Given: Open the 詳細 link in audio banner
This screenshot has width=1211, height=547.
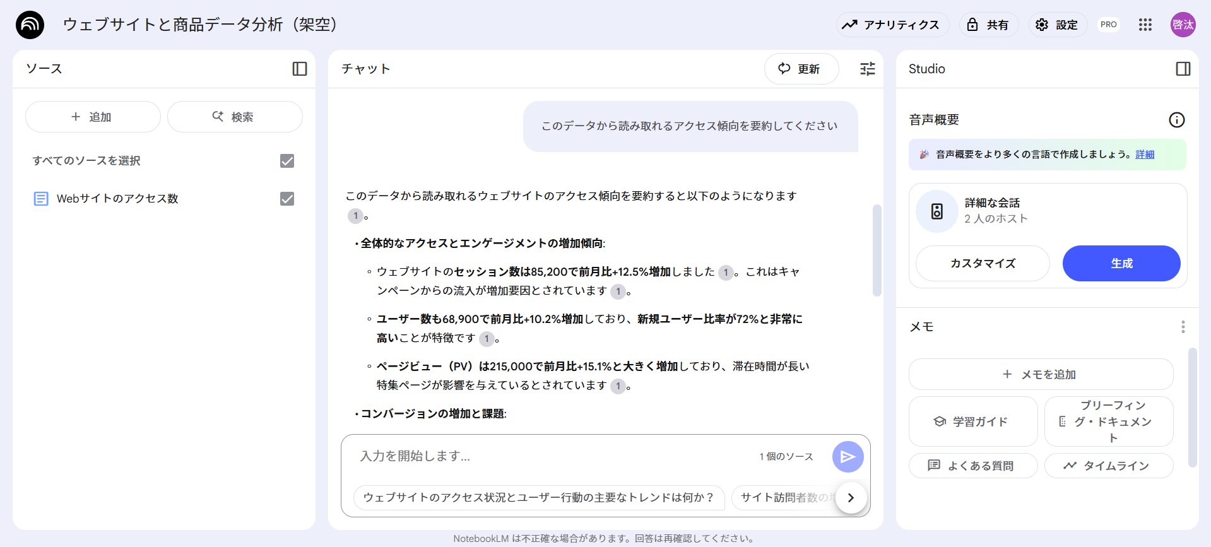Looking at the screenshot, I should 1145,155.
